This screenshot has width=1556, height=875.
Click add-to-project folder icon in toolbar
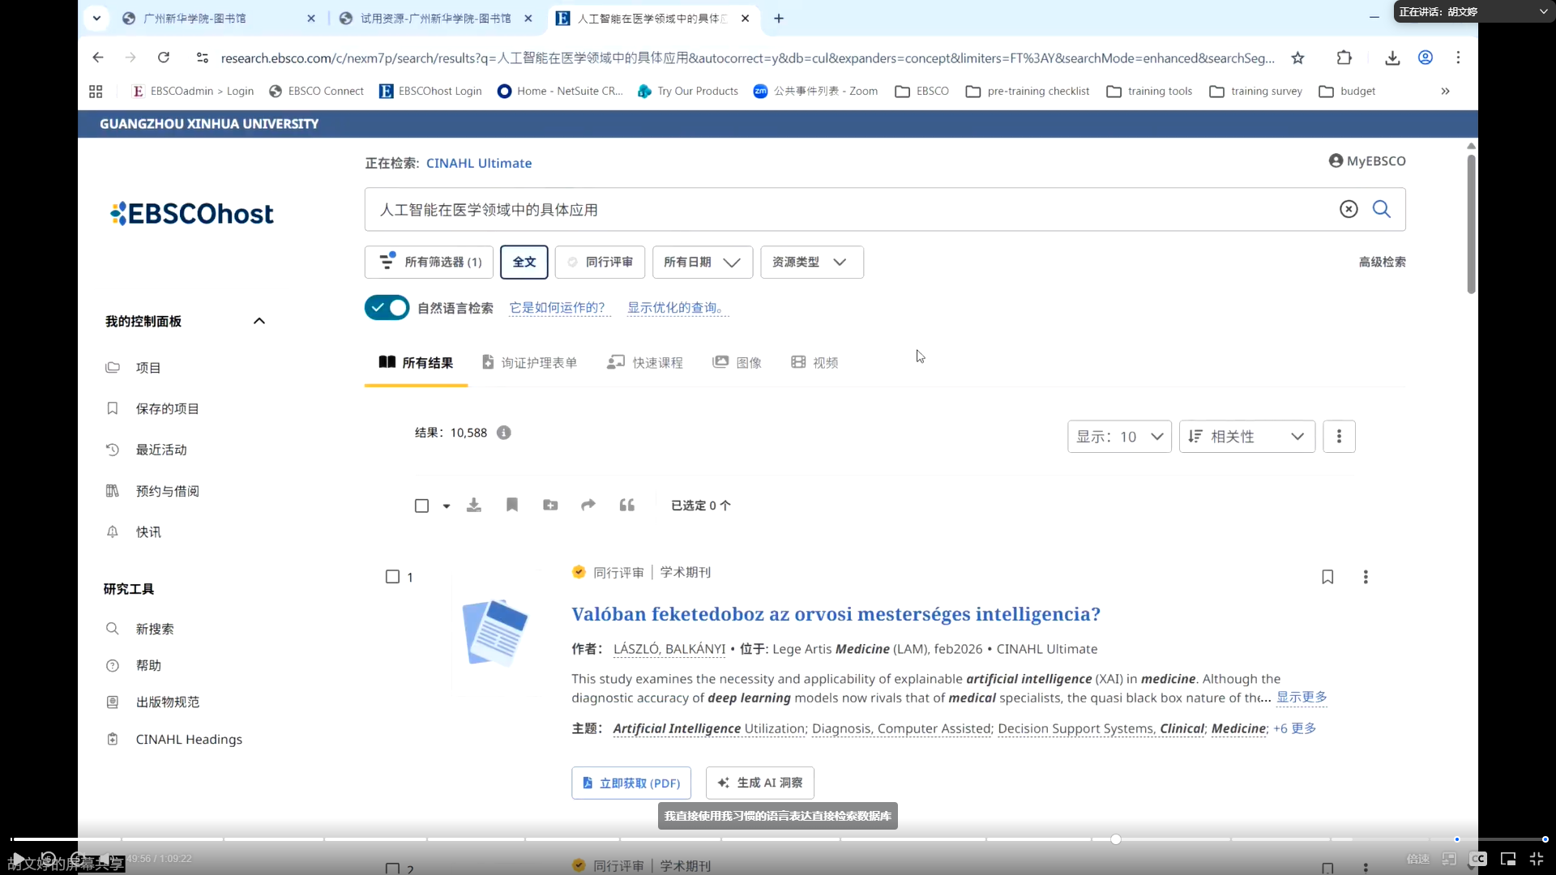point(550,506)
